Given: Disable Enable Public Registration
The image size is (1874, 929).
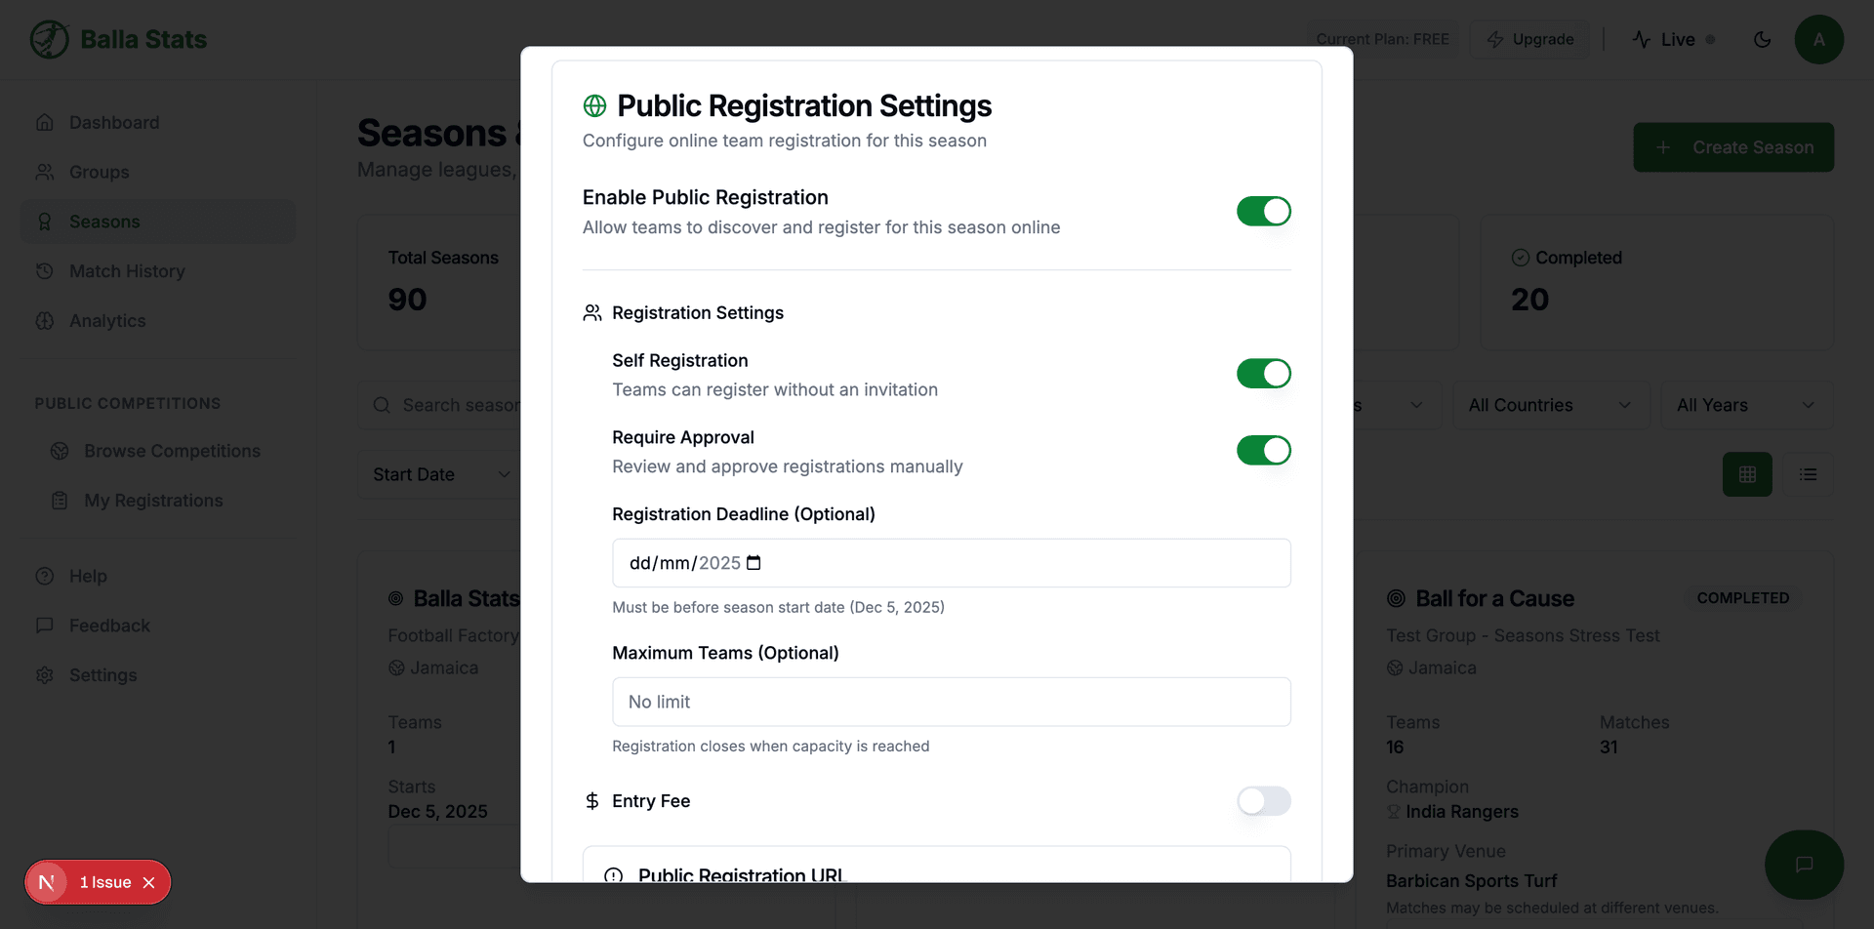Looking at the screenshot, I should (x=1264, y=211).
